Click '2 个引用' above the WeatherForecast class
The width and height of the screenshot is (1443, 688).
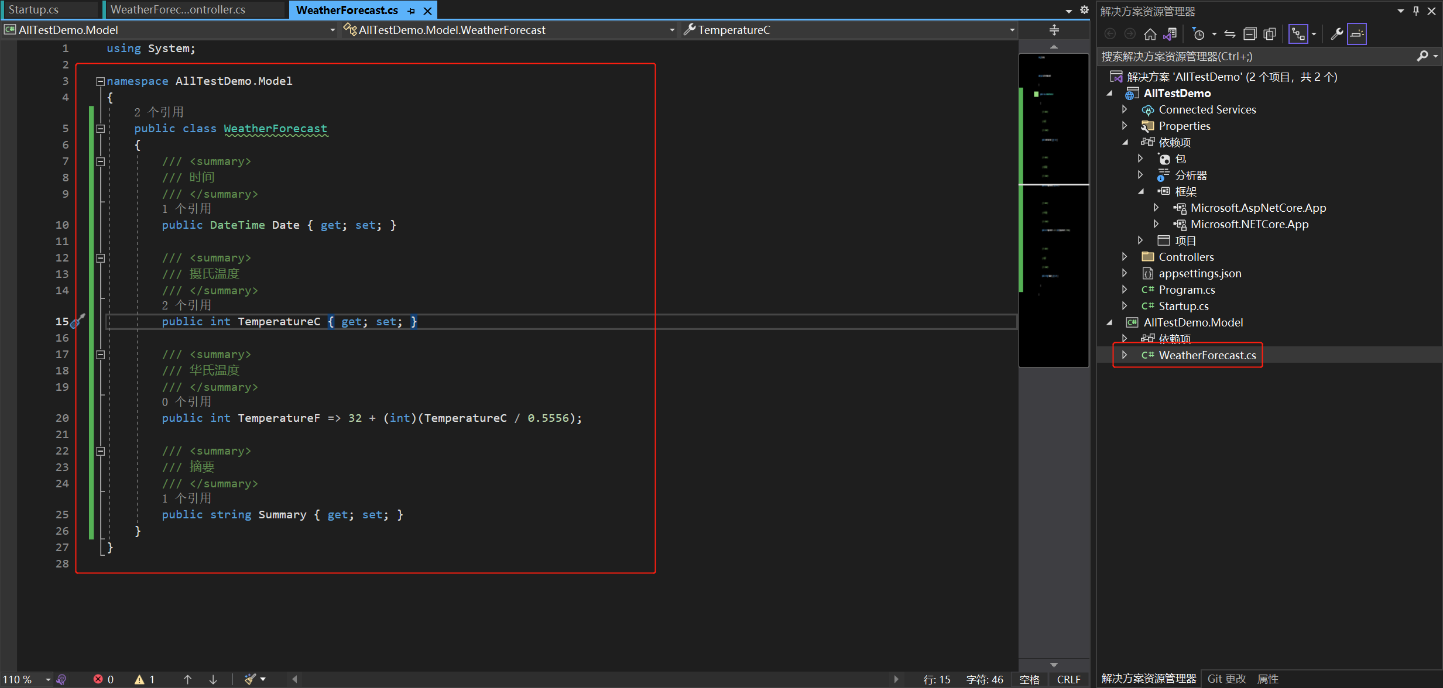coord(159,112)
